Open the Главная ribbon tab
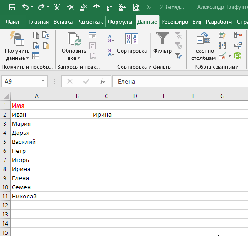Image resolution: width=248 pixels, height=236 pixels. pos(38,22)
